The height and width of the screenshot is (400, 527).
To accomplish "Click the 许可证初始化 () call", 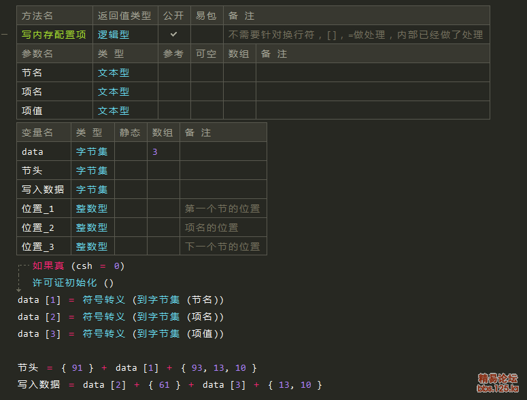I will (73, 283).
